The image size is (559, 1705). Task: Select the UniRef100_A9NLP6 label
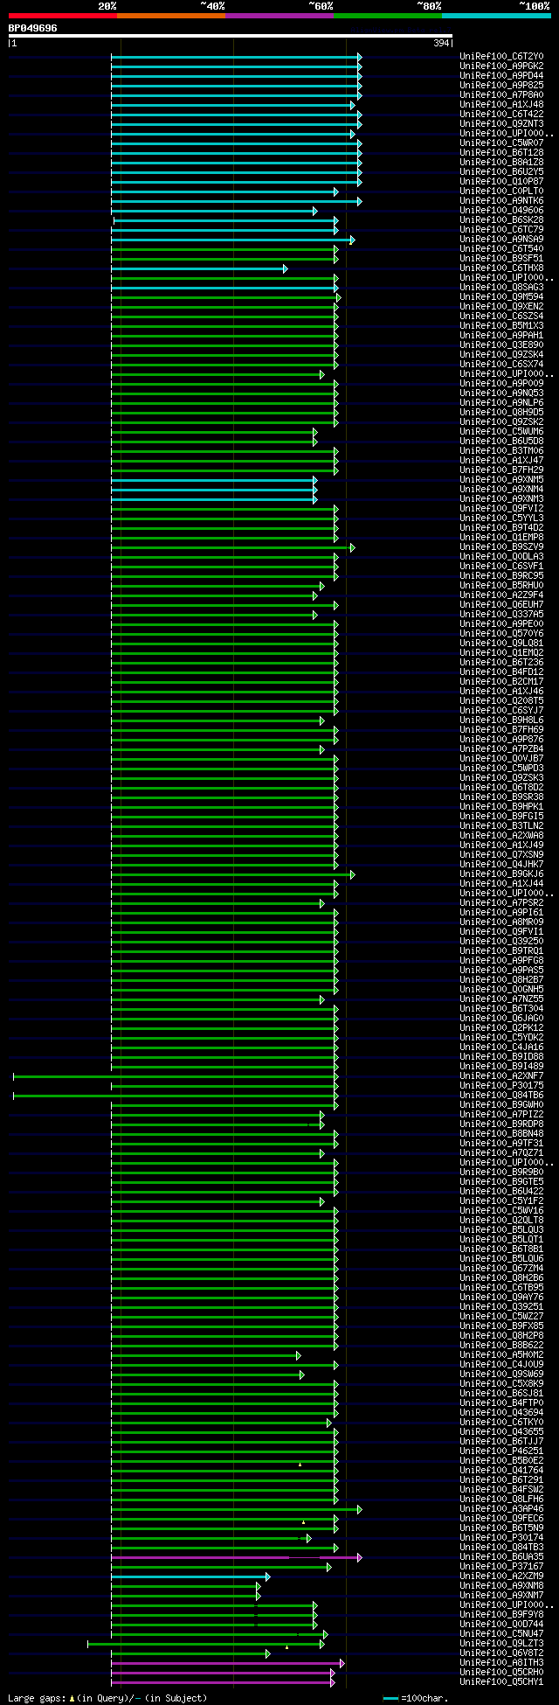501,403
